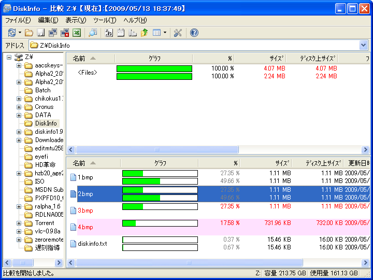Click the blue help question icon
Screen dimensions: 373x280
[194, 33]
